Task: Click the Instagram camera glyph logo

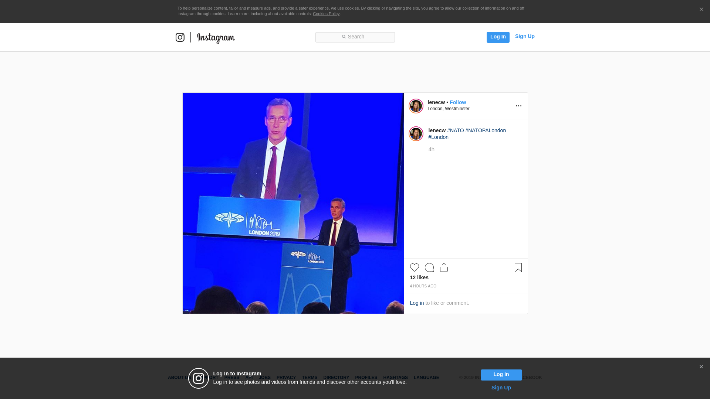Action: [x=180, y=37]
